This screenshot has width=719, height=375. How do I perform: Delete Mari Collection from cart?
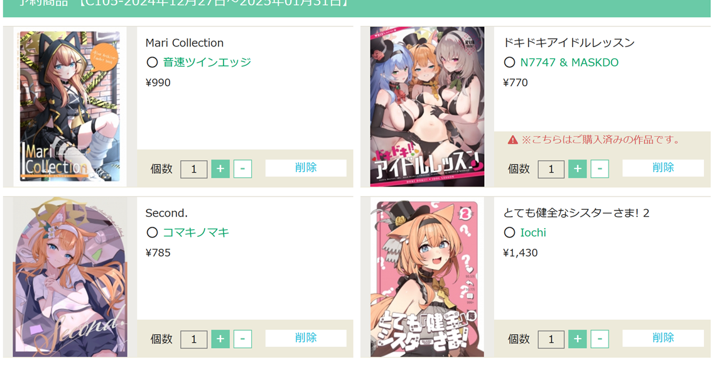point(306,168)
